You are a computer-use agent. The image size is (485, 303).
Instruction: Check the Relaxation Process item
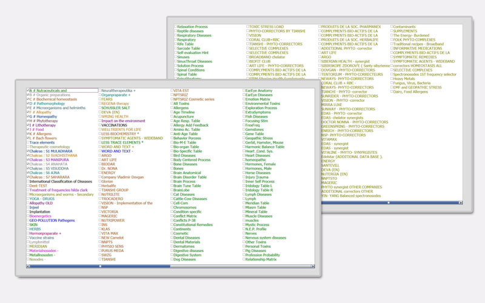tap(175, 27)
